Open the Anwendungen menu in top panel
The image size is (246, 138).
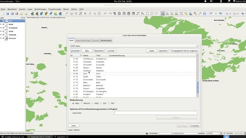point(7,1)
